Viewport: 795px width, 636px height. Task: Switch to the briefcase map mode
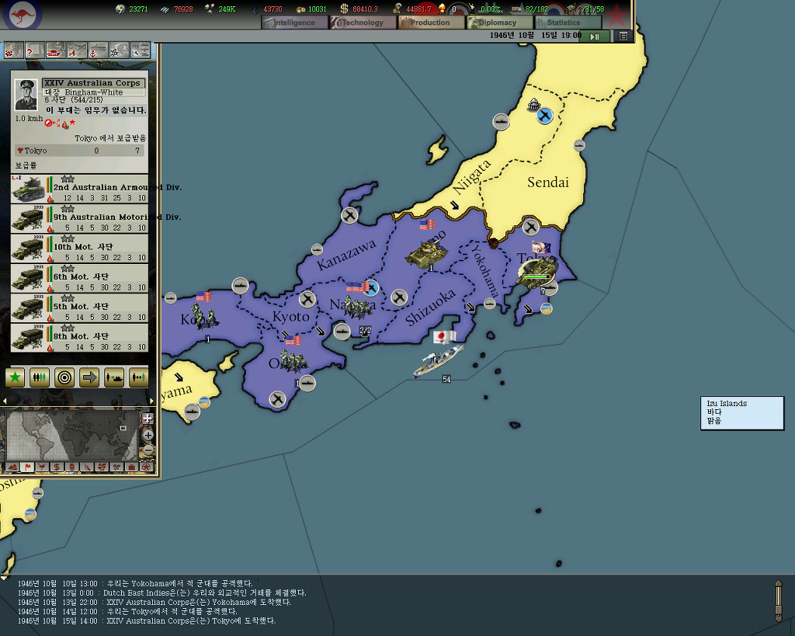click(131, 467)
